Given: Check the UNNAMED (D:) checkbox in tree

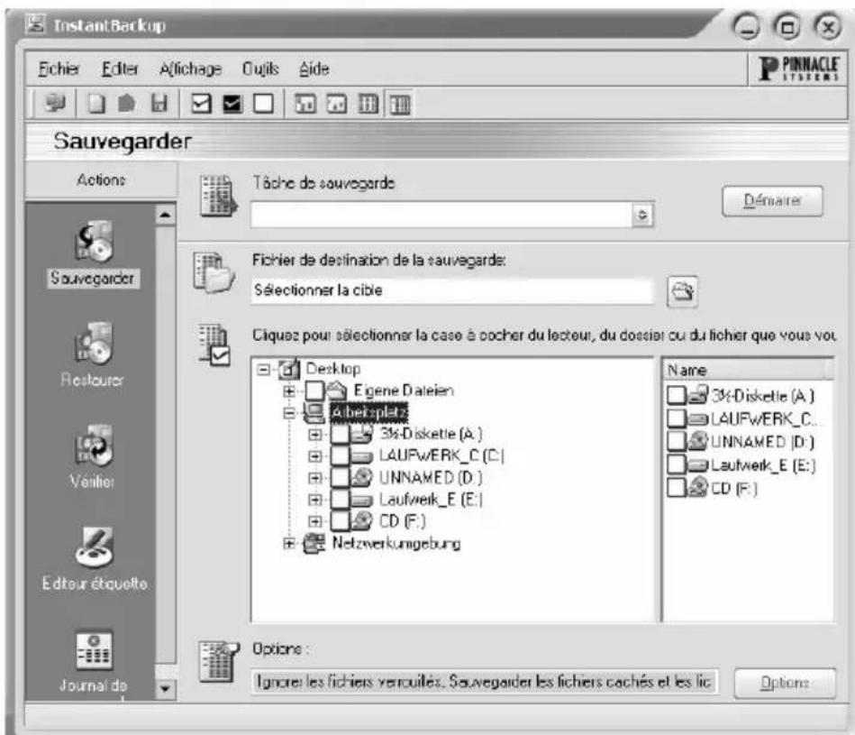Looking at the screenshot, I should pyautogui.click(x=341, y=478).
